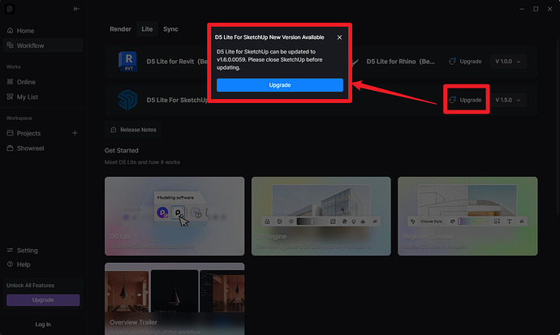Image resolution: width=560 pixels, height=335 pixels.
Task: Click the Online grid icon
Action: click(10, 82)
